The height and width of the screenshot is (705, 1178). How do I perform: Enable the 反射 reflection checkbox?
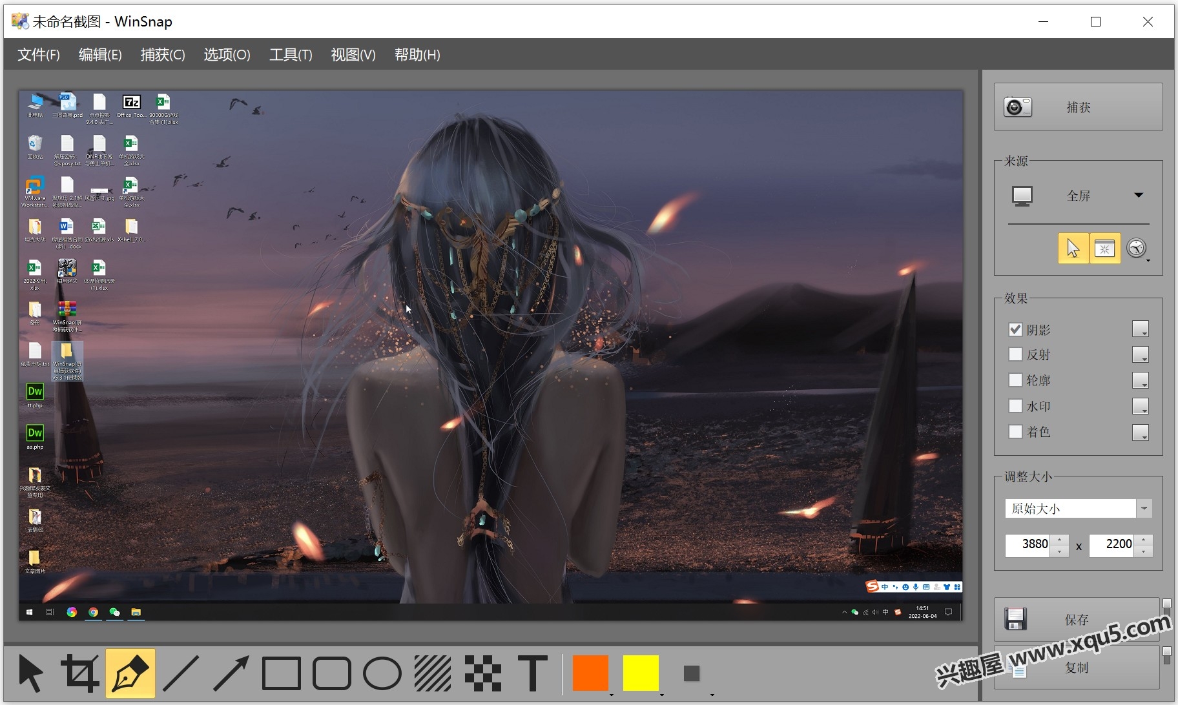pos(1015,354)
